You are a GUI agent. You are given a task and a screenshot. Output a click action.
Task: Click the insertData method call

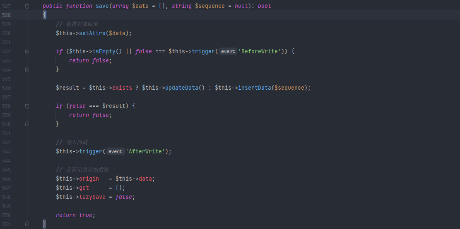coord(254,88)
